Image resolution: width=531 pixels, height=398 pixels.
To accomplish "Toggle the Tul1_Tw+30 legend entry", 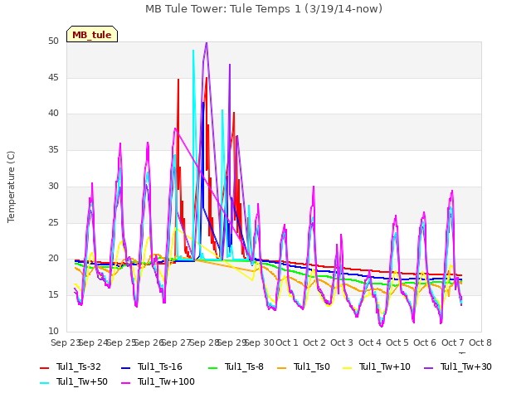I will (458, 366).
